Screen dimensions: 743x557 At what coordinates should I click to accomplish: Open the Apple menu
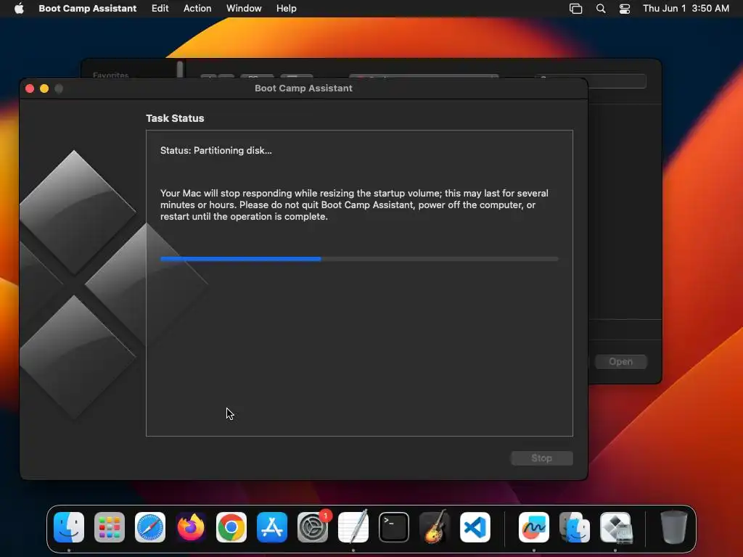point(19,9)
